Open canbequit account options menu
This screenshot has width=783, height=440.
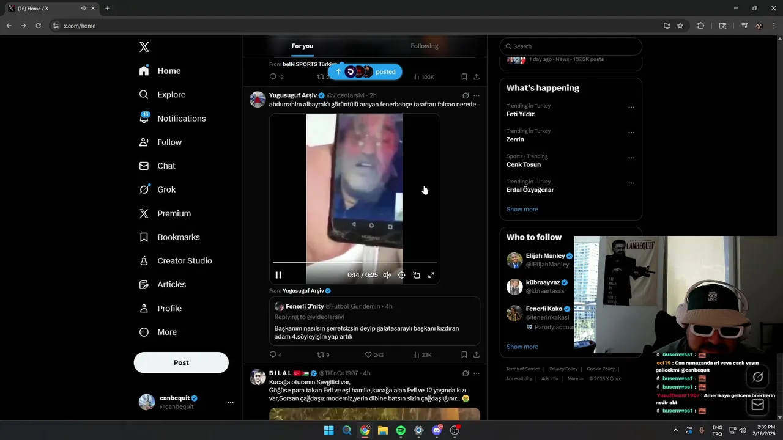click(x=231, y=402)
